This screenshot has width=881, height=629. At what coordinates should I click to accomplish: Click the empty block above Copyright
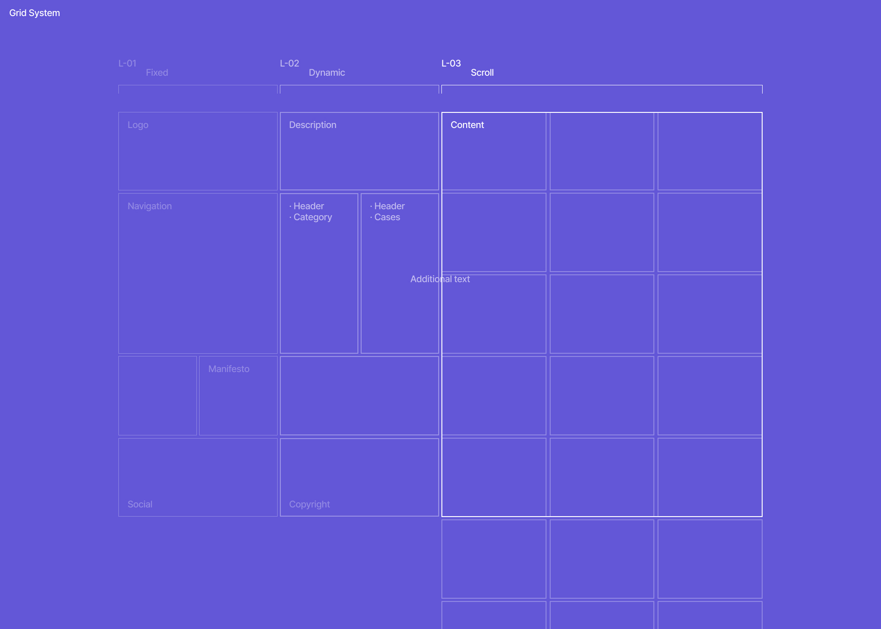[x=359, y=395]
